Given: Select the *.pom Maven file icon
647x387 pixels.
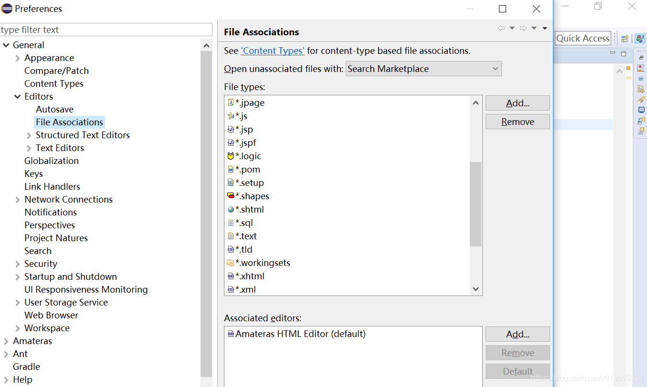Looking at the screenshot, I should pyautogui.click(x=231, y=169).
